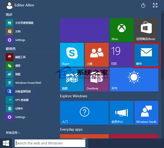This screenshot has height=148, width=164.
Task: Open the 入门 Get Started tile
Action: [x=84, y=113]
